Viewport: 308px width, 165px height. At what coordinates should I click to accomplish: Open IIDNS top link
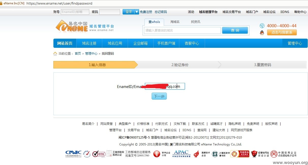click(285, 12)
